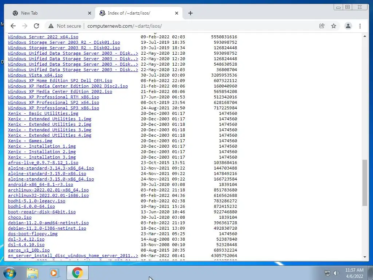Viewport: 373px width, 280px height.
Task: Download alpine-standard-3.15.0-x86_64.iso
Action: 51,179
